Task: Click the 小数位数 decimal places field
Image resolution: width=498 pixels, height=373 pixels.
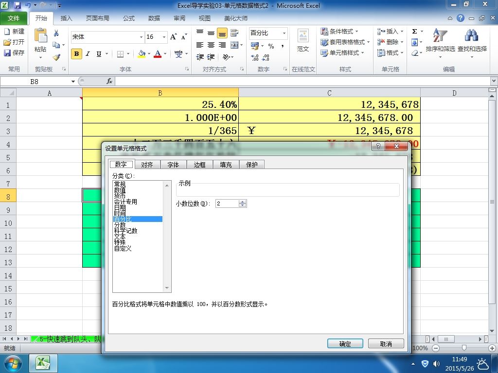Action: [227, 203]
